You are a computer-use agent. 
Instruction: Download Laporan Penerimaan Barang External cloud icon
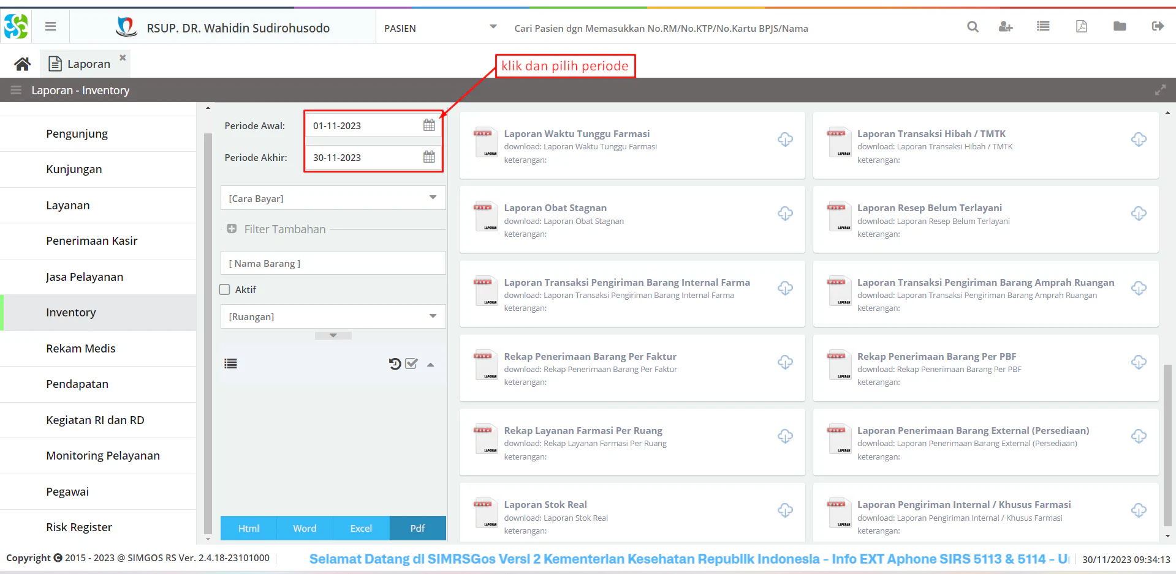point(1139,436)
